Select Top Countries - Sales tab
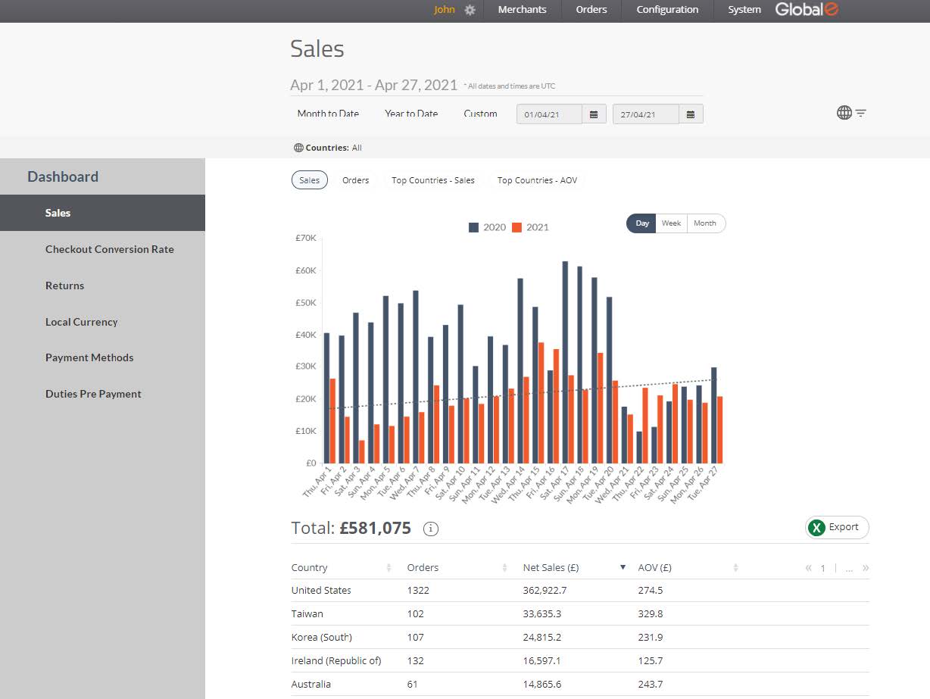Image resolution: width=930 pixels, height=699 pixels. coord(433,180)
